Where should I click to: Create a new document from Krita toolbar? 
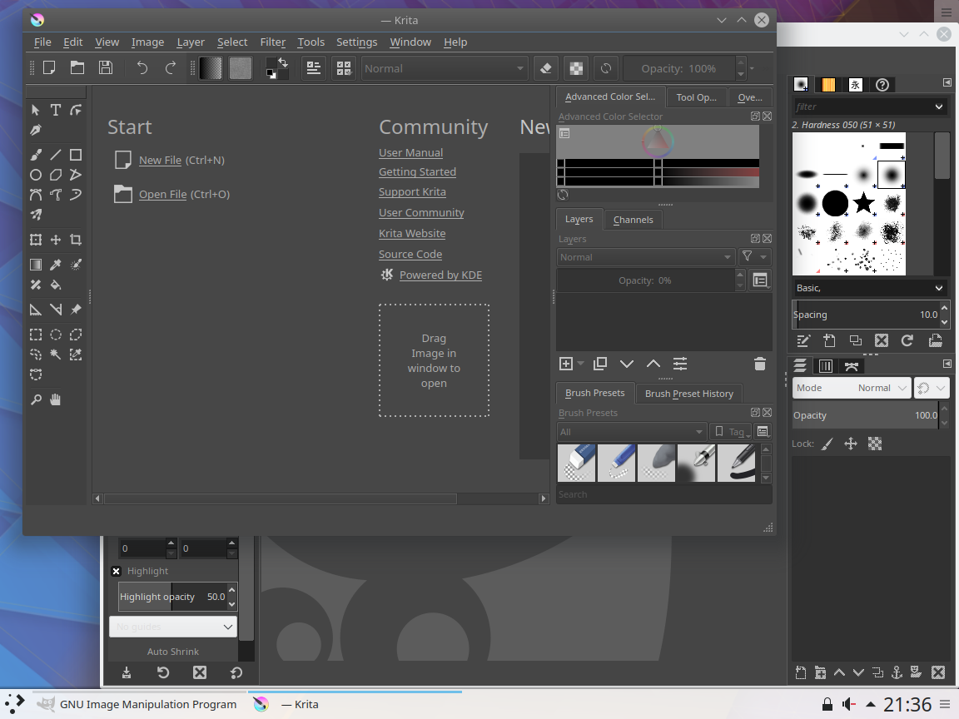49,68
